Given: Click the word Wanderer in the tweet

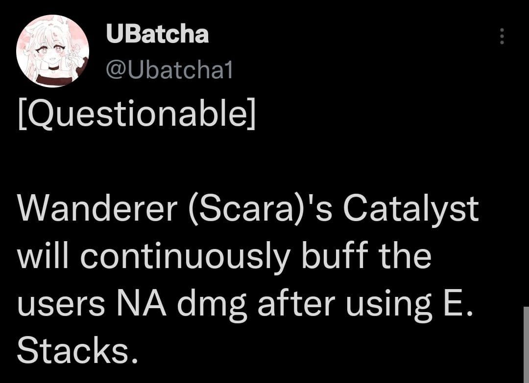Looking at the screenshot, I should click(x=97, y=209).
